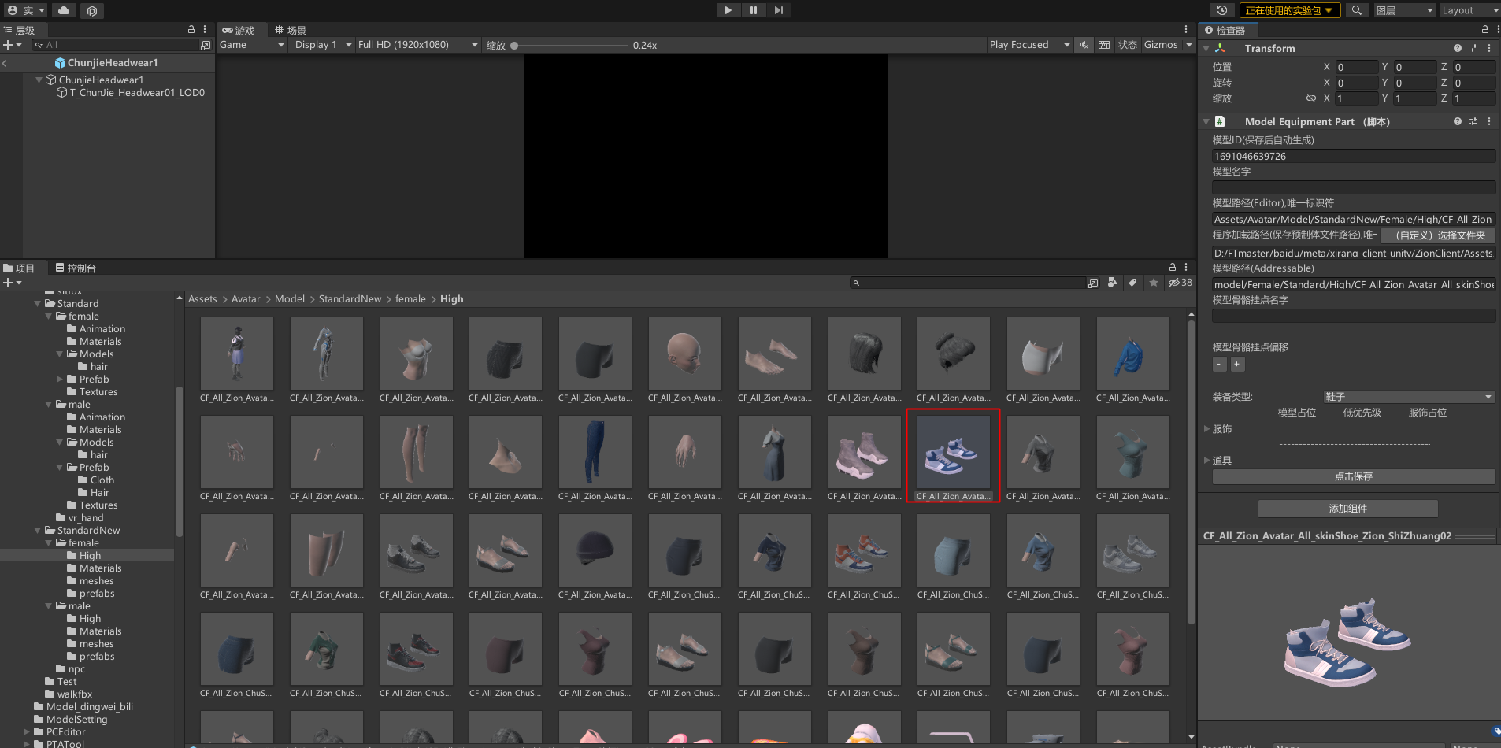Click the favorites star icon
The height and width of the screenshot is (748, 1501).
point(1154,283)
